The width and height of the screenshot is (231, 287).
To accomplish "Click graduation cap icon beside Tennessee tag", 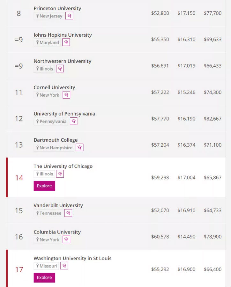I will pyautogui.click(x=68, y=213).
